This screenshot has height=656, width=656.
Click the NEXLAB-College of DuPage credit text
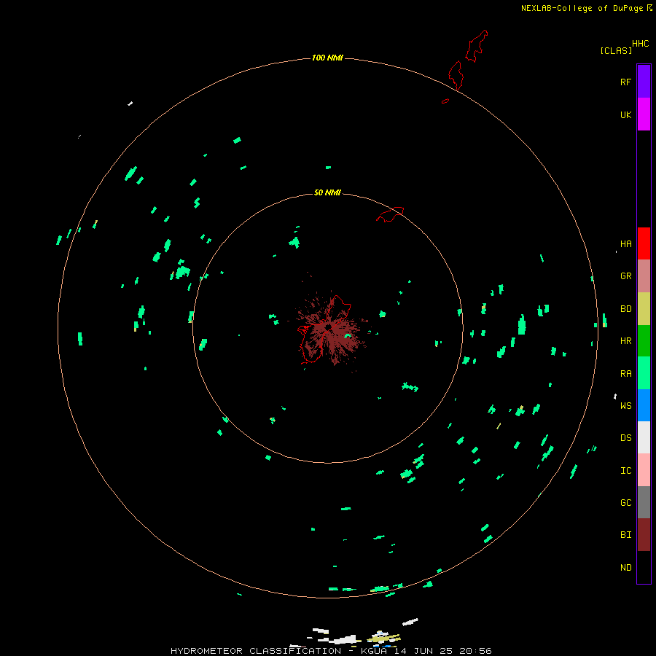[x=582, y=8]
